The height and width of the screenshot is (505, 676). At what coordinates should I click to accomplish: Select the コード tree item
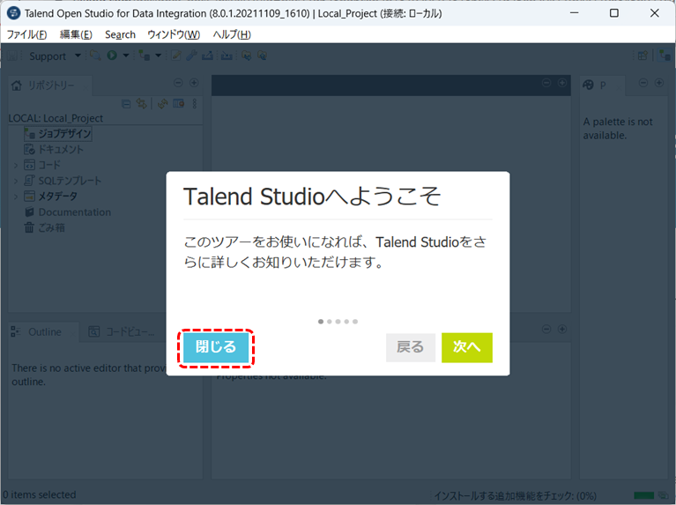[x=42, y=165]
